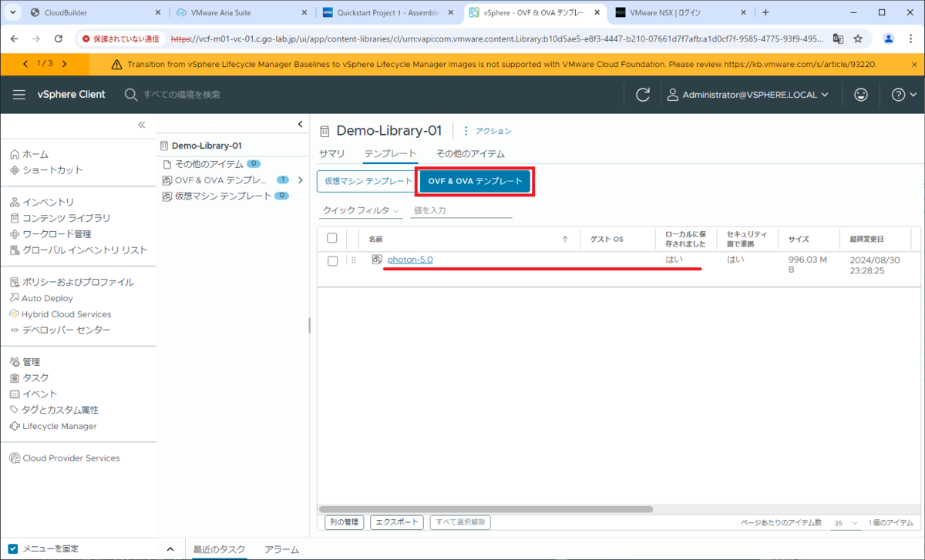Open the アラーム tab
Screen dimensions: 925x560
point(281,549)
